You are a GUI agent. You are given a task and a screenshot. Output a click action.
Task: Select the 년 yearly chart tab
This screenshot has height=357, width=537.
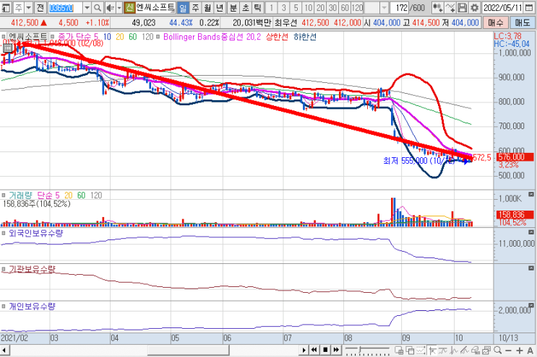[x=220, y=7]
